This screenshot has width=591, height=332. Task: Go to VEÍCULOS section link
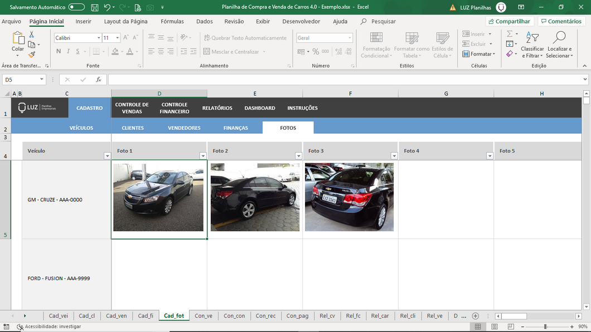click(x=81, y=128)
